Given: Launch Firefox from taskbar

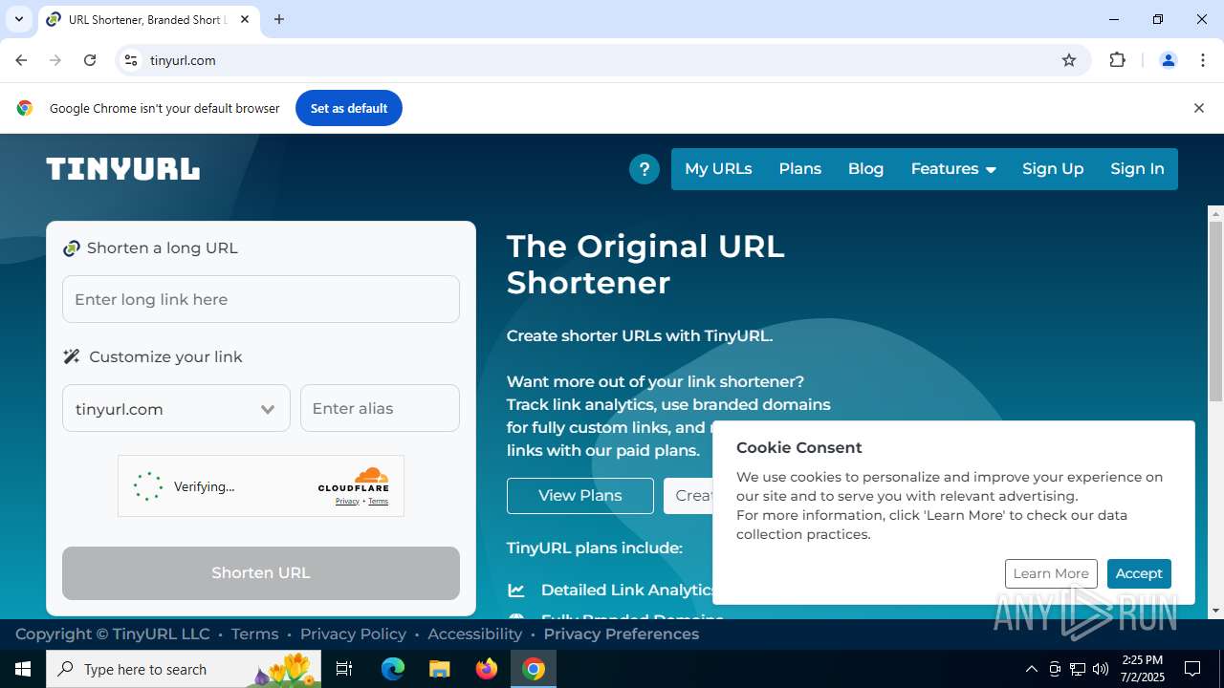Looking at the screenshot, I should 487,669.
